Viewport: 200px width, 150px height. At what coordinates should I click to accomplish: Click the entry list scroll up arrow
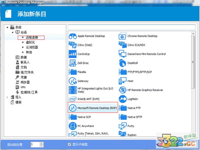[x=193, y=34]
